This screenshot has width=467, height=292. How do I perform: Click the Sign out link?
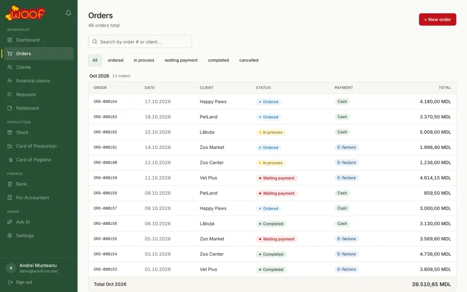click(x=24, y=282)
